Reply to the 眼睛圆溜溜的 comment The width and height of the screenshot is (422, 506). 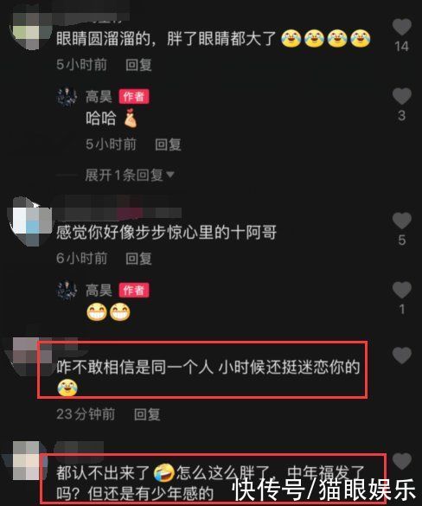pos(138,65)
